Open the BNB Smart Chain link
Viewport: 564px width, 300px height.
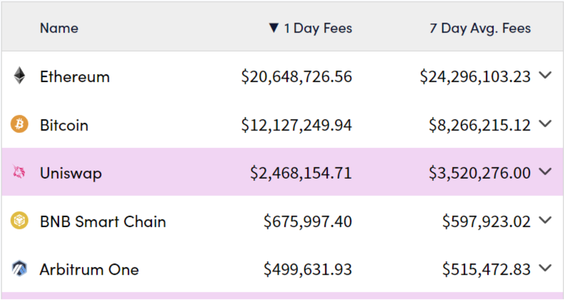tap(103, 221)
